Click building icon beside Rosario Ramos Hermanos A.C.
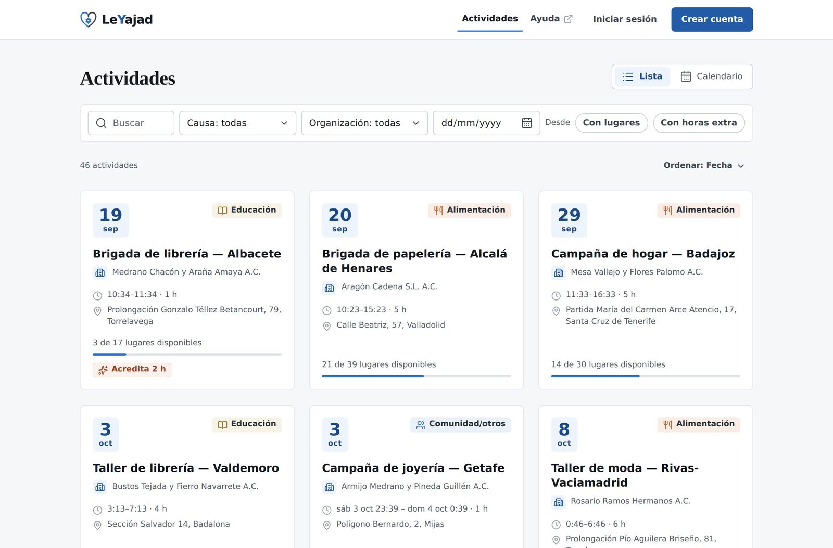This screenshot has height=548, width=833. pyautogui.click(x=559, y=502)
